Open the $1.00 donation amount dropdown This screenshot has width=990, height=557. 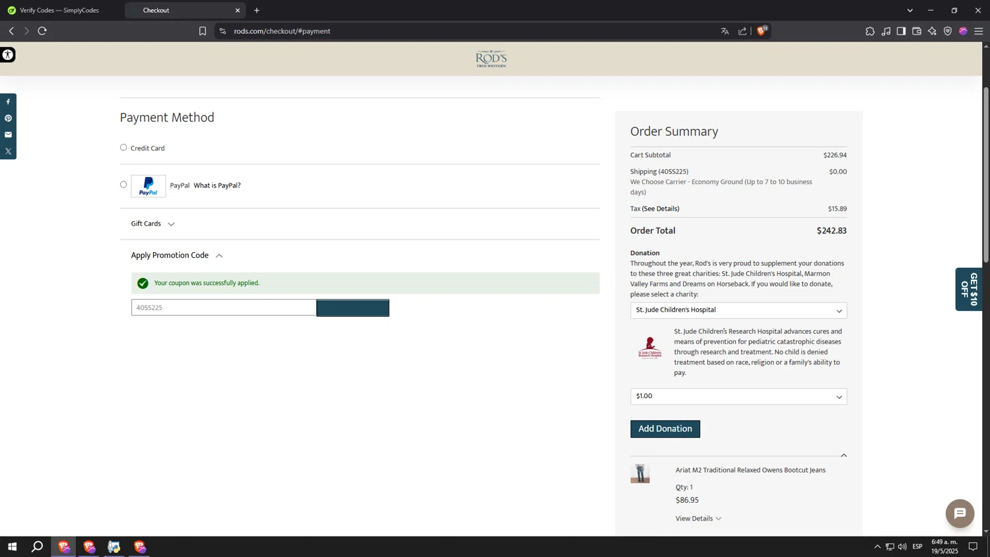tap(739, 397)
